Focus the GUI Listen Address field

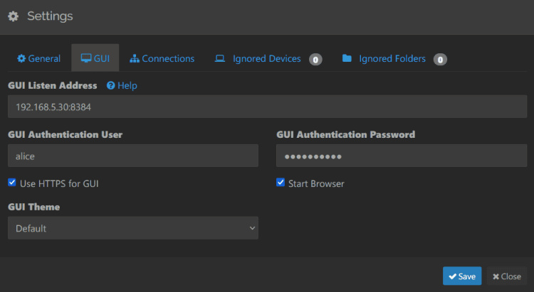click(267, 107)
